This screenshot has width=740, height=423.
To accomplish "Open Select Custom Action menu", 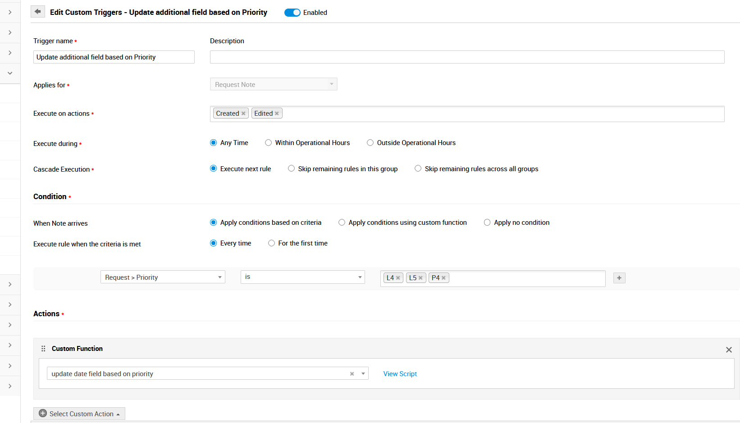I will tap(79, 414).
